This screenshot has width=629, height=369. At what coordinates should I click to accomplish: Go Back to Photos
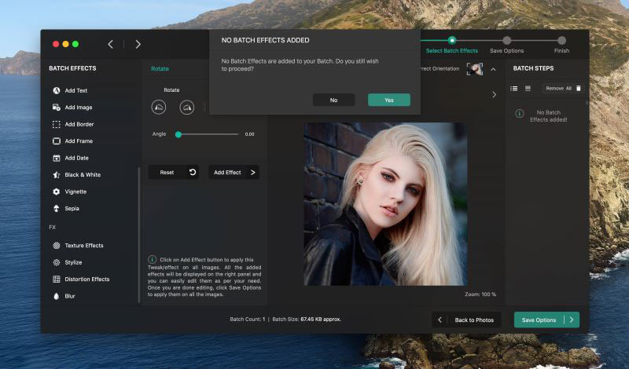pyautogui.click(x=466, y=320)
